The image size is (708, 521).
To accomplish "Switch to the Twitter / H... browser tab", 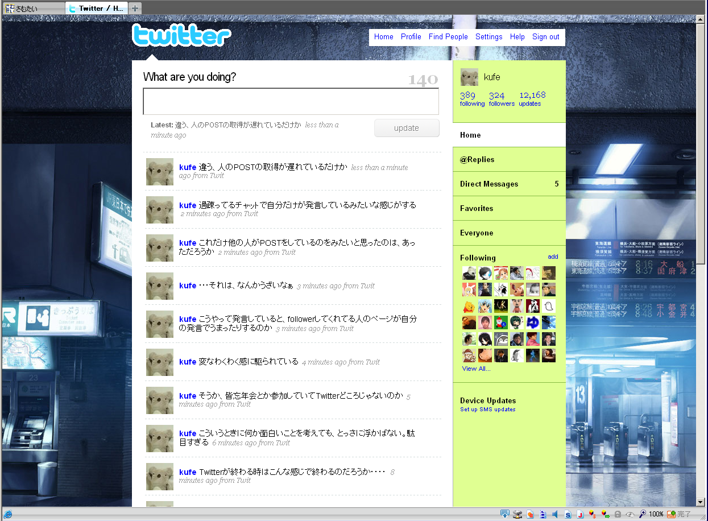I will pos(97,8).
